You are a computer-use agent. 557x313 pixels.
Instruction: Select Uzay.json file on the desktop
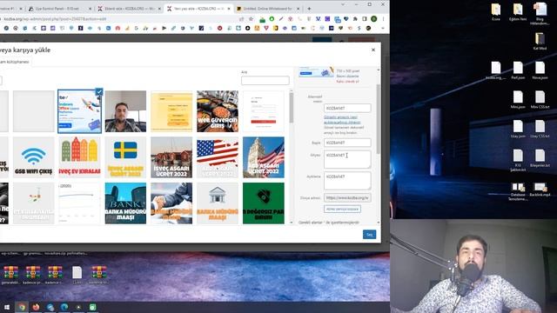point(518,130)
